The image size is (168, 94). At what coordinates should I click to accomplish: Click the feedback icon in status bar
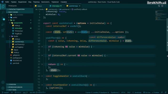coord(162,92)
